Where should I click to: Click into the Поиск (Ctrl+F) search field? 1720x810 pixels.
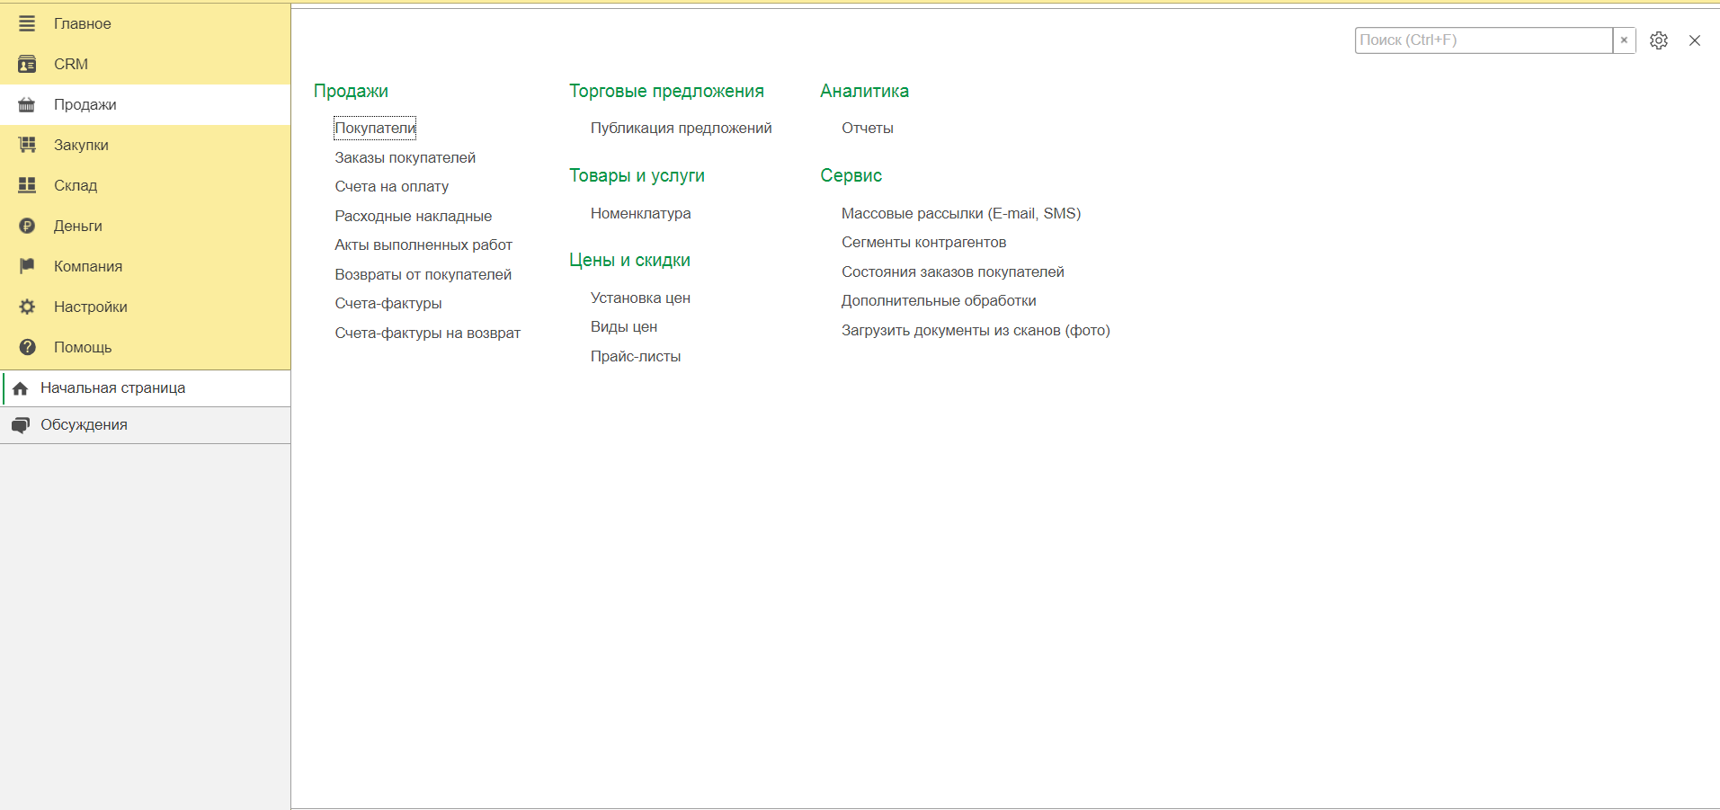tap(1483, 40)
